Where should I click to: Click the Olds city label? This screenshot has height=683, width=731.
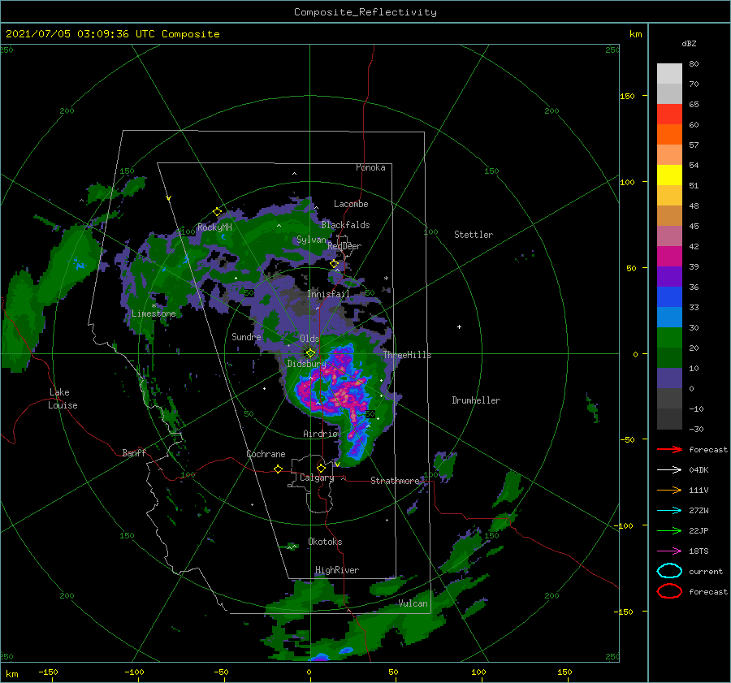click(x=309, y=339)
